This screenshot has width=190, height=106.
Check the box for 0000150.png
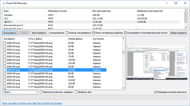point(5,80)
